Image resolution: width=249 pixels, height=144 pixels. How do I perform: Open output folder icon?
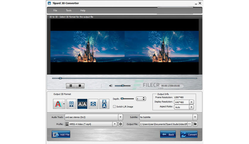[195, 124]
